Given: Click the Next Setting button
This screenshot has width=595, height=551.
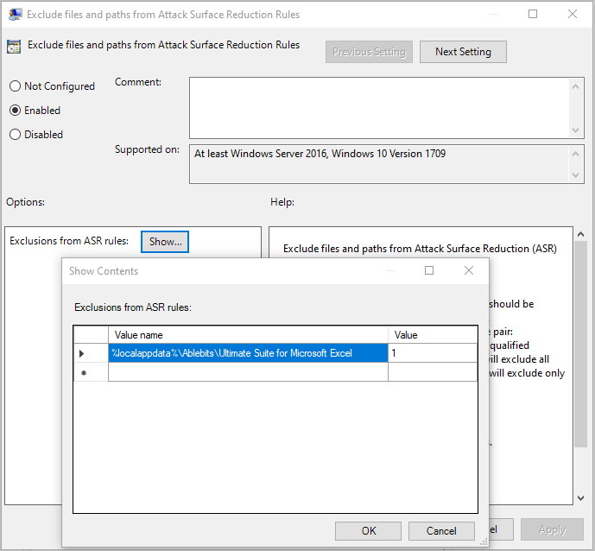Looking at the screenshot, I should 463,52.
